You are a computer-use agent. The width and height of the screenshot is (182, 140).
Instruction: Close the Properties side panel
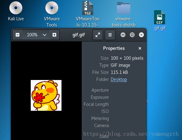tap(140, 48)
